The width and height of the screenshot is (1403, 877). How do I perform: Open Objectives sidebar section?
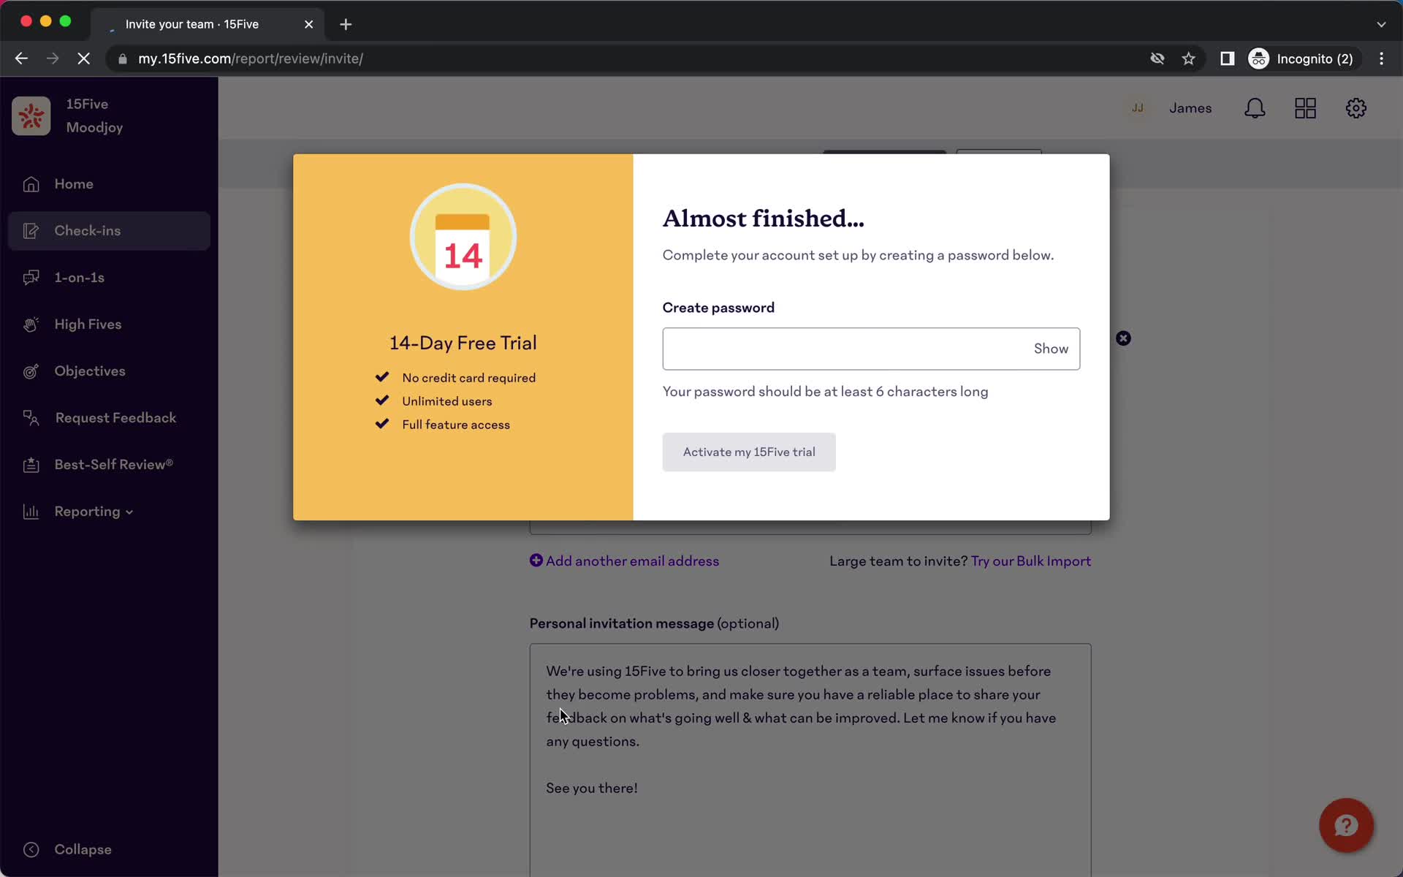click(90, 371)
